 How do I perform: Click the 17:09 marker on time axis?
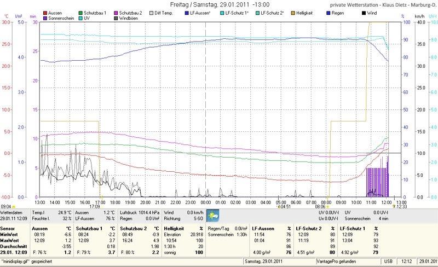(x=94, y=207)
